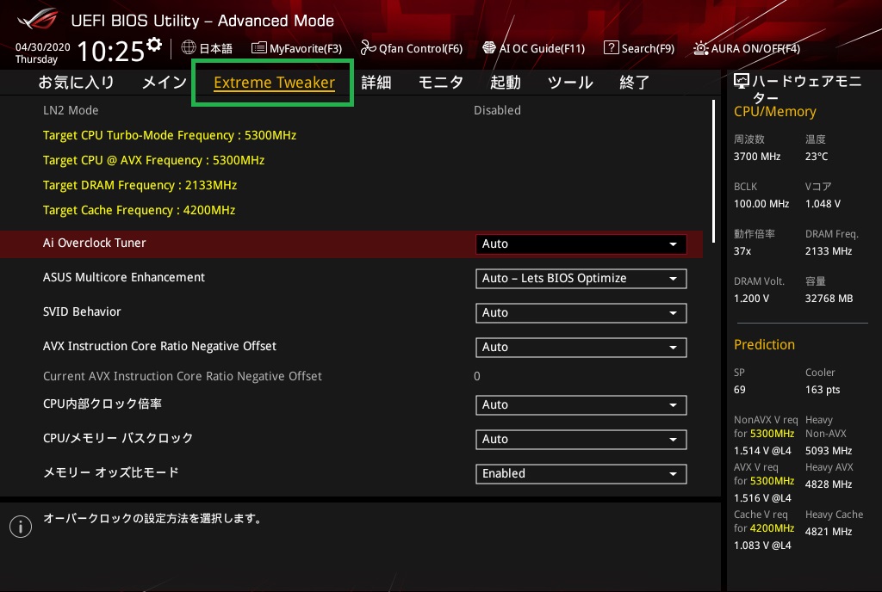Open CPU/メモリー バスクロック dropdown
This screenshot has width=882, height=592.
(x=581, y=439)
